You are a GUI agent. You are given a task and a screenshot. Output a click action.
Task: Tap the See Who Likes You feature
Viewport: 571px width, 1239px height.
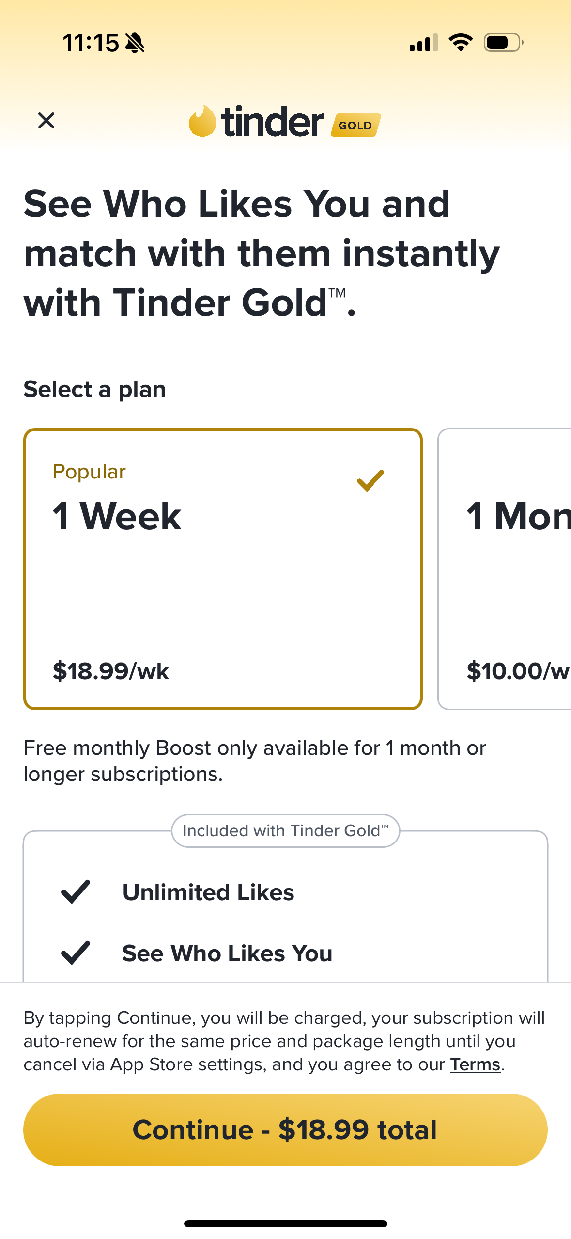point(227,953)
